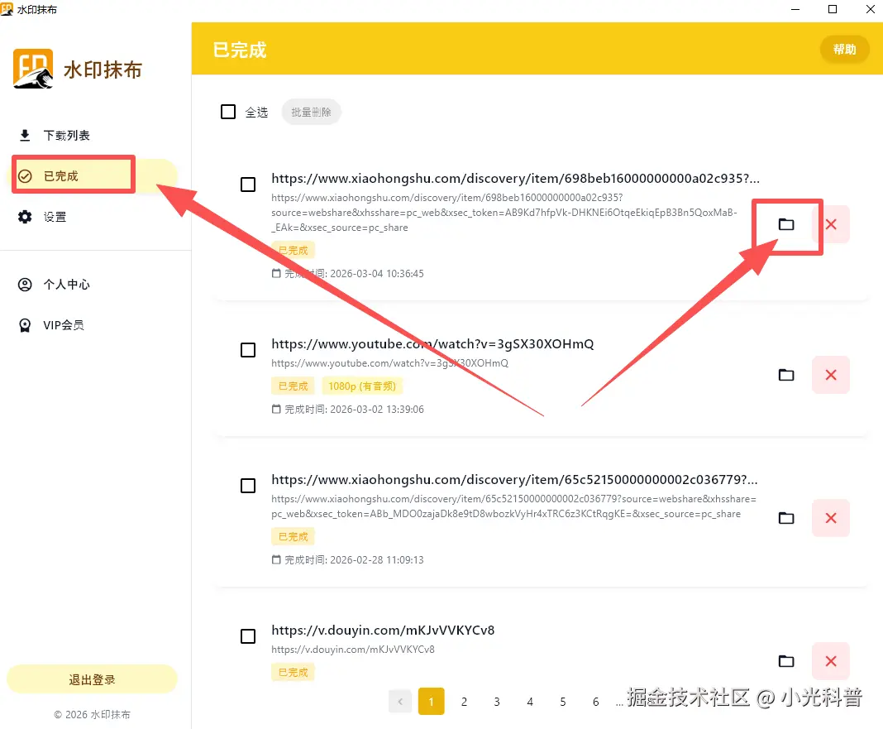
Task: Click the completed checkmark circle icon
Action: point(25,176)
